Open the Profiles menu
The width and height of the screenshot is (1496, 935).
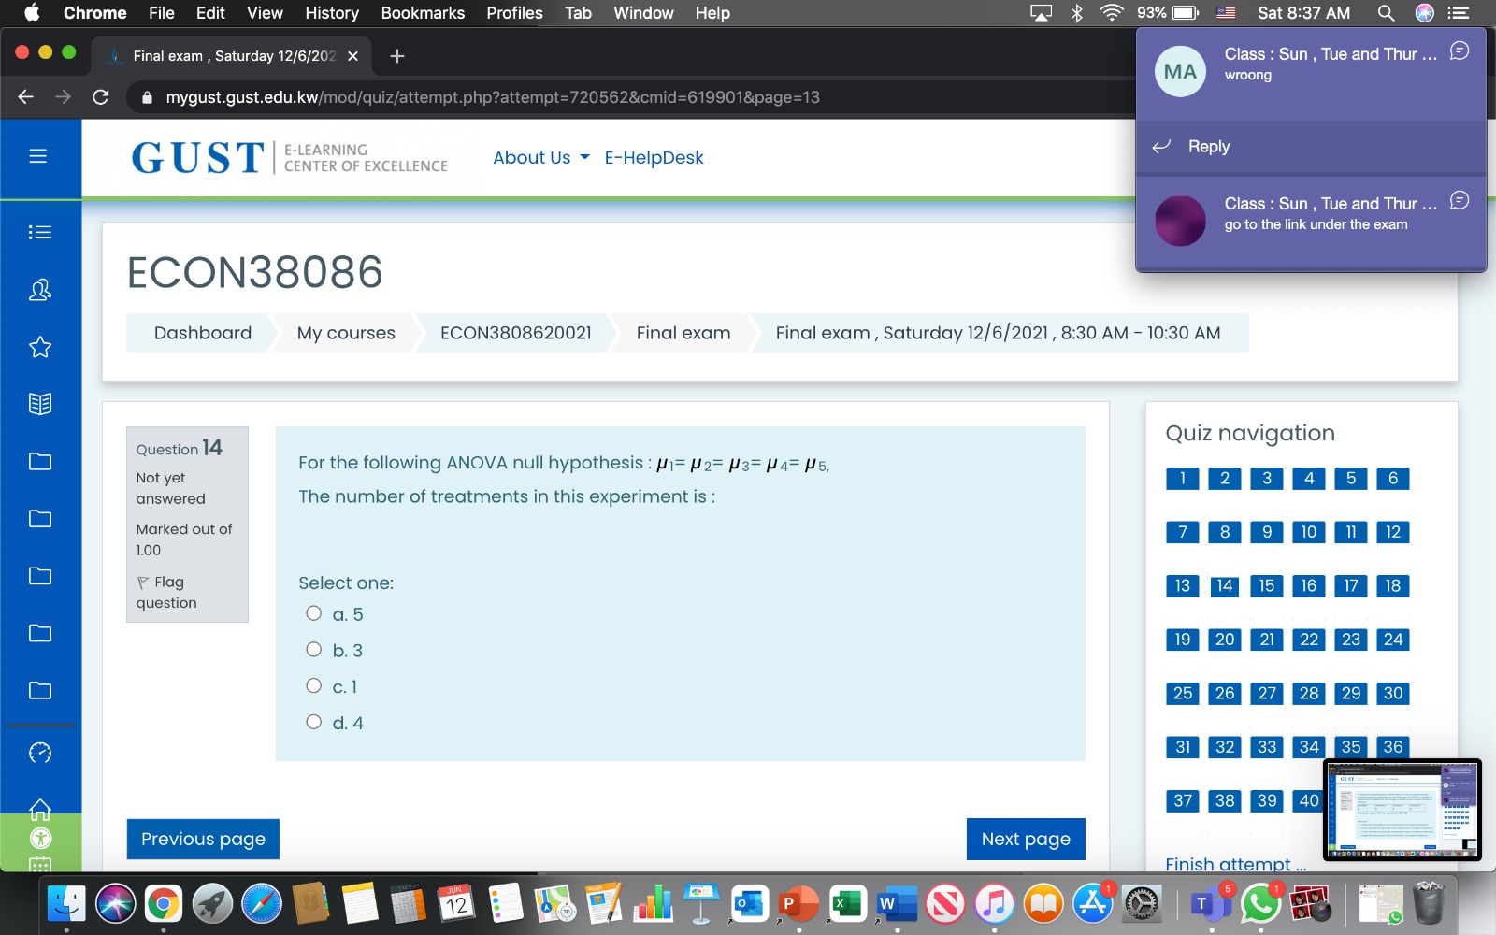point(514,13)
